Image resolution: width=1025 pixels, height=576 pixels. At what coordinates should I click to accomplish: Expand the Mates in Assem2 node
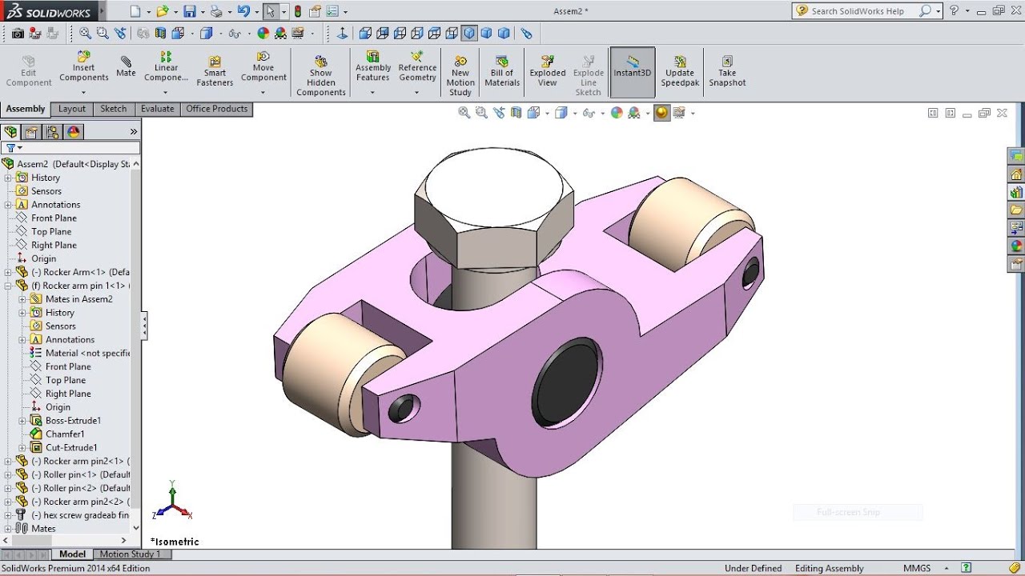click(x=22, y=299)
